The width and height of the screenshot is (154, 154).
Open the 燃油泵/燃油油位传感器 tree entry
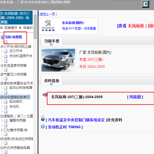click(x=17, y=139)
